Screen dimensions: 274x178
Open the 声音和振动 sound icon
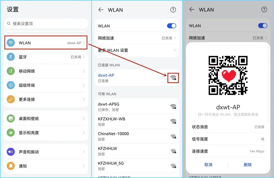tap(10, 152)
